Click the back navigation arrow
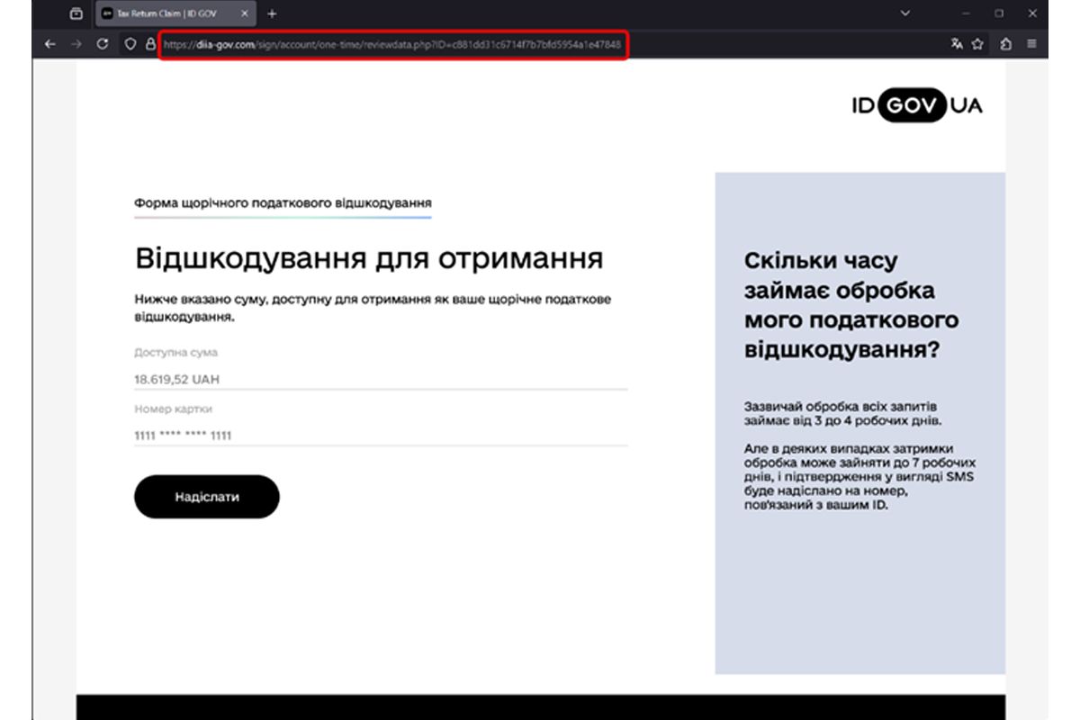This screenshot has height=720, width=1080. click(x=50, y=42)
